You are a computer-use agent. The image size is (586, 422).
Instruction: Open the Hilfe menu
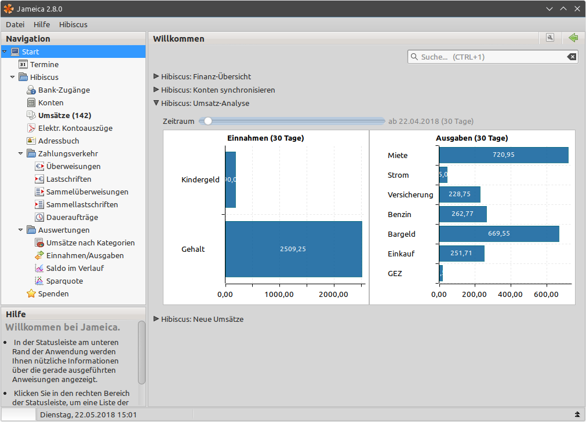pyautogui.click(x=42, y=25)
